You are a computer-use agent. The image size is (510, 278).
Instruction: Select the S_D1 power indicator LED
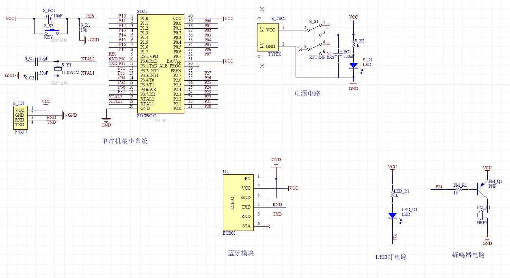coord(353,65)
